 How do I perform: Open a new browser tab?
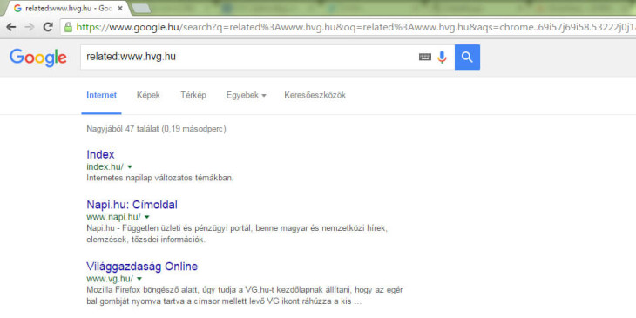point(141,9)
